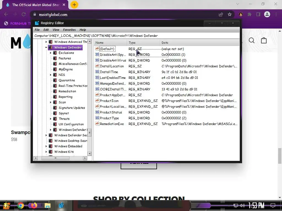Open File Explorer from the taskbar
The width and height of the screenshot is (282, 211).
[48, 206]
